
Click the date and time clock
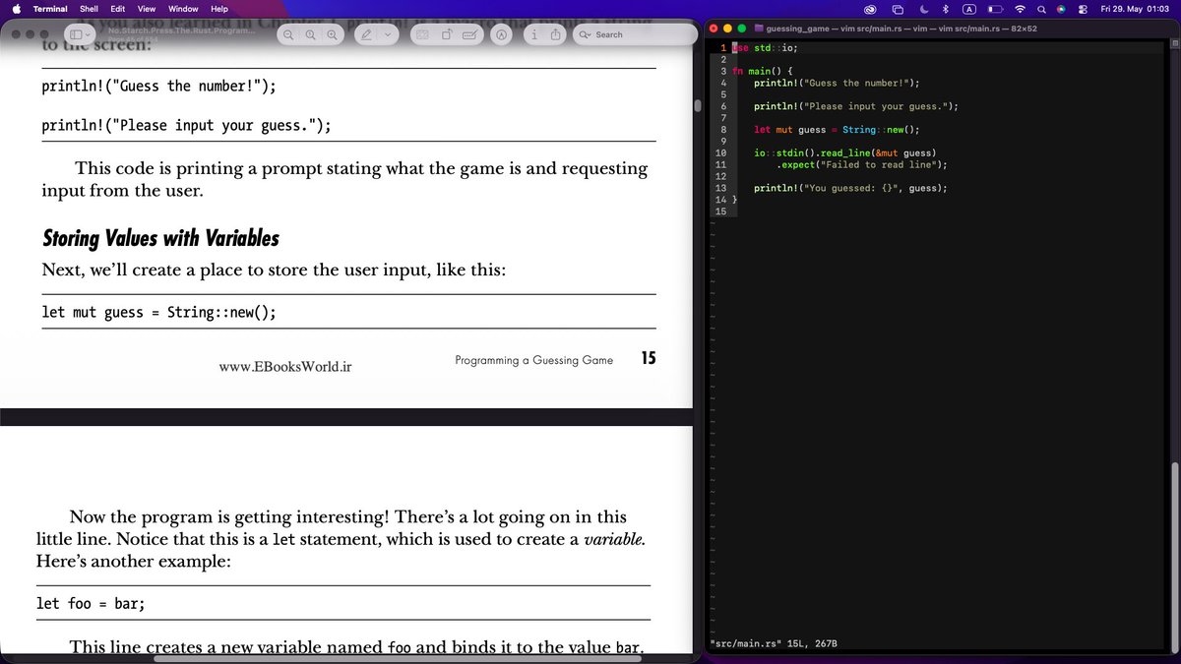tap(1135, 8)
